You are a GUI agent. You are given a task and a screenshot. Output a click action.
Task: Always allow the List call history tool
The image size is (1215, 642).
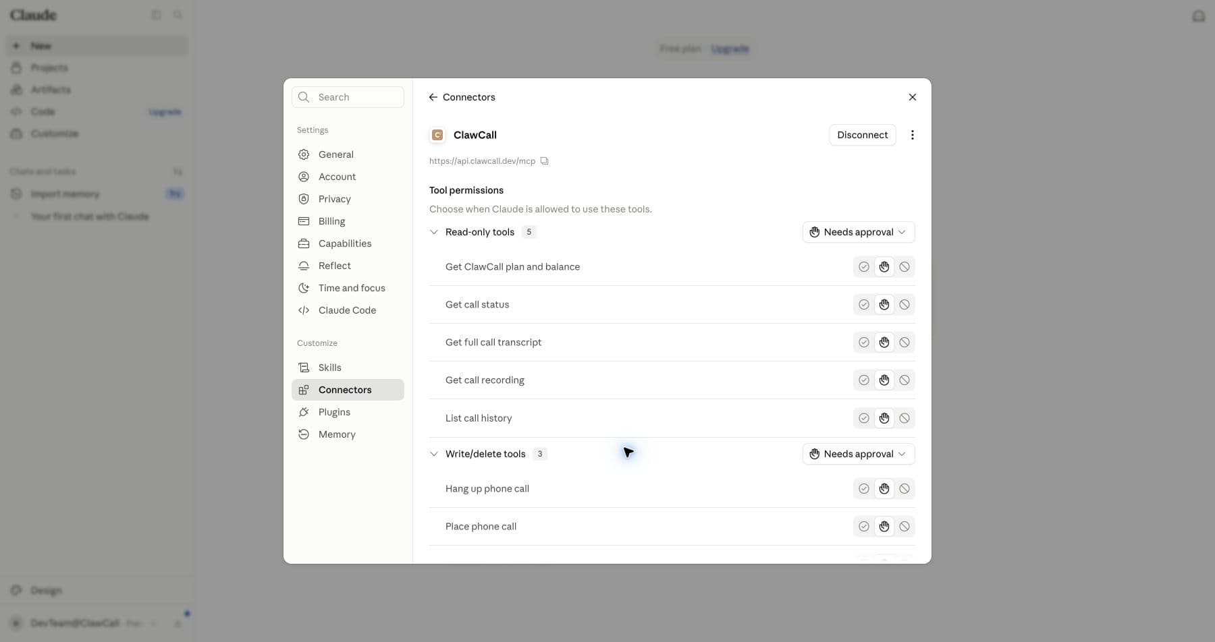[863, 418]
